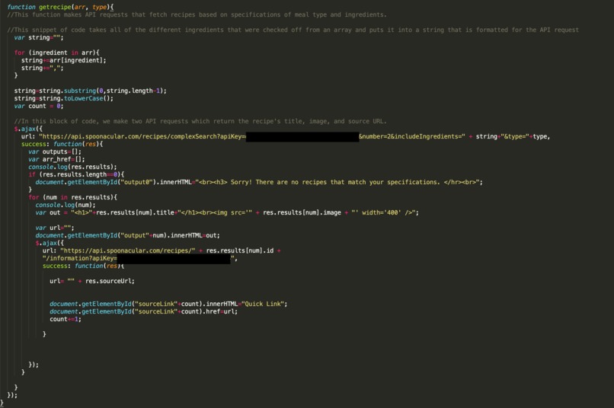The image size is (614, 408).
Task: Click the comment '//This function makes API requests that fetch recipes'
Action: tap(197, 15)
